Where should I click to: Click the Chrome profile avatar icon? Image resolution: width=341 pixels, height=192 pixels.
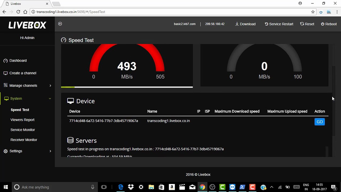pos(300,3)
